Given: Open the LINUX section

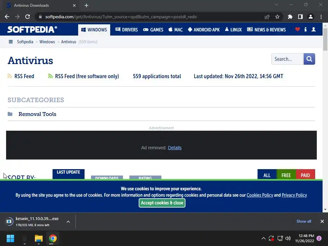Looking at the screenshot, I should coord(233,30).
